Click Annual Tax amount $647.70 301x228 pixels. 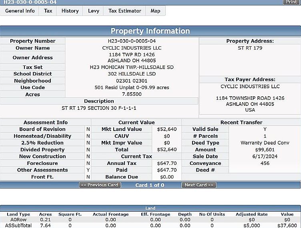[167, 163]
